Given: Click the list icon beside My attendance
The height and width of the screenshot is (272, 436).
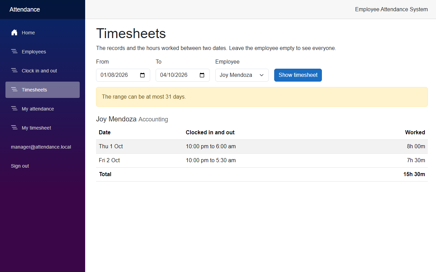Looking at the screenshot, I should [14, 109].
